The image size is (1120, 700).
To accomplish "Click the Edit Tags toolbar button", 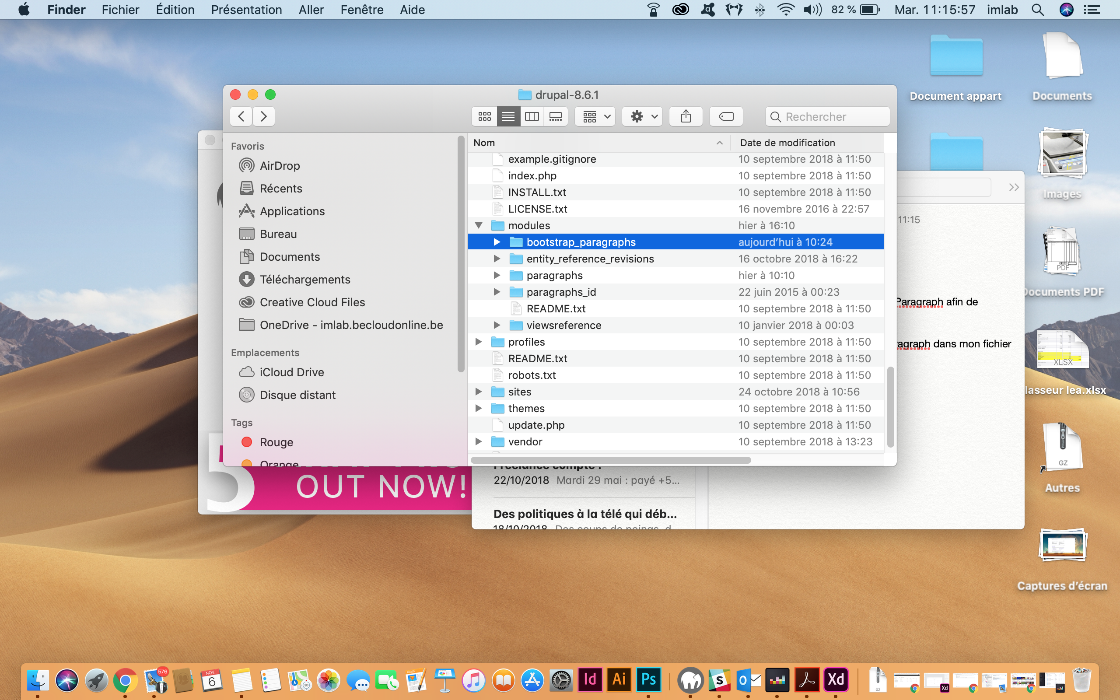I will point(726,116).
